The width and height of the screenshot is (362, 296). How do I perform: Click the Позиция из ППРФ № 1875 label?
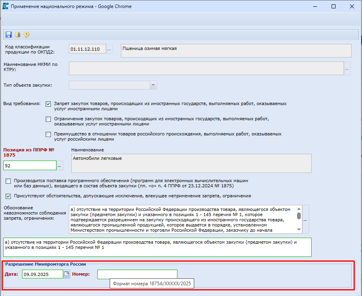pos(28,152)
